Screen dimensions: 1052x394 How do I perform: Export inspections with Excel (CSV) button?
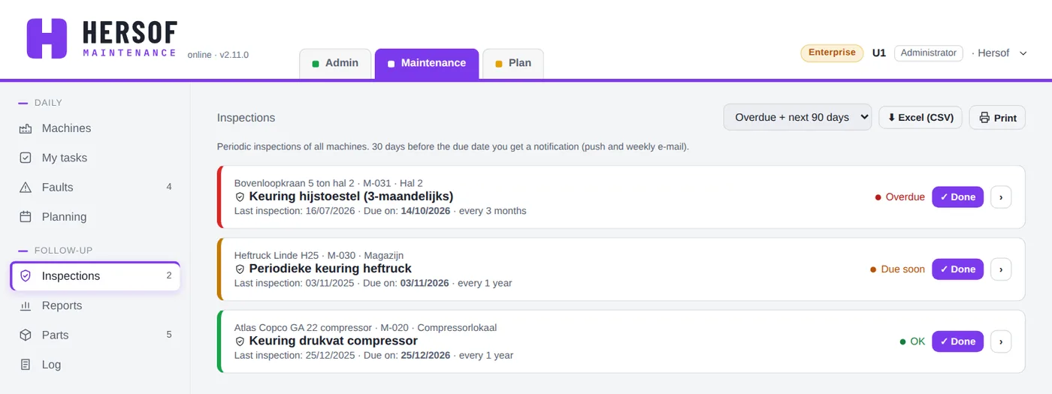coord(920,117)
